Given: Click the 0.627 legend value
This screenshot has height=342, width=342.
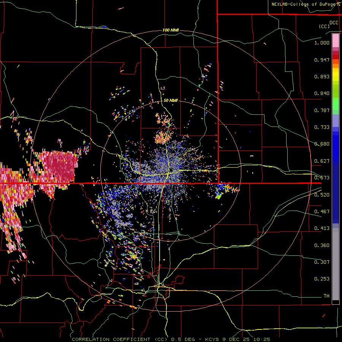Looking at the screenshot, I should coord(322,161).
